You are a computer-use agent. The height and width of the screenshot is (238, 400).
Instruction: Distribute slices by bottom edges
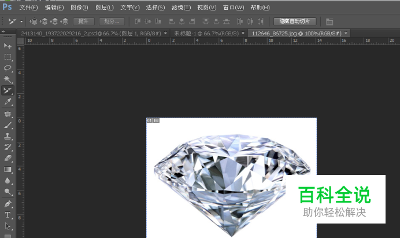227,21
